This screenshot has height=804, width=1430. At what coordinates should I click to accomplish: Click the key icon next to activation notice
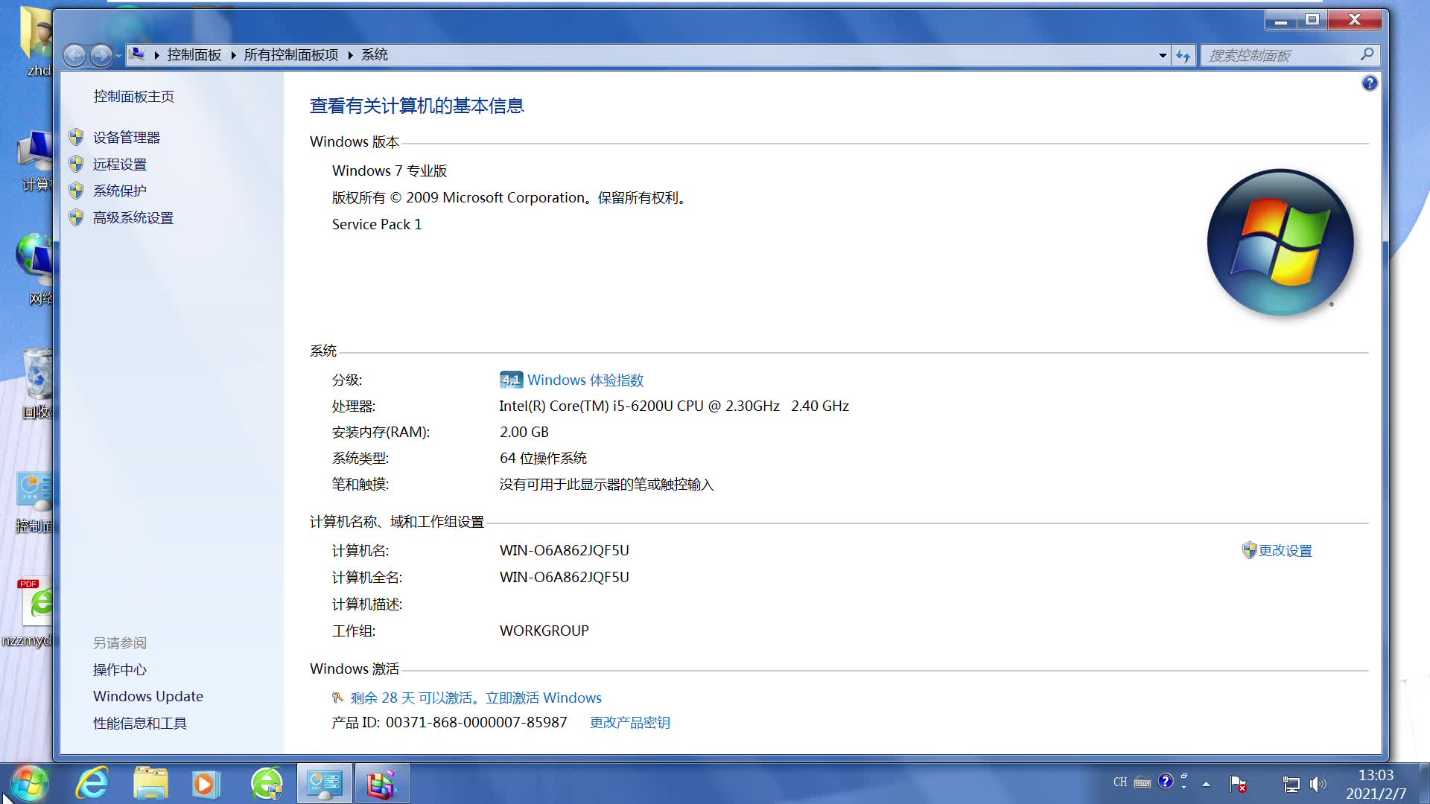pyautogui.click(x=337, y=698)
